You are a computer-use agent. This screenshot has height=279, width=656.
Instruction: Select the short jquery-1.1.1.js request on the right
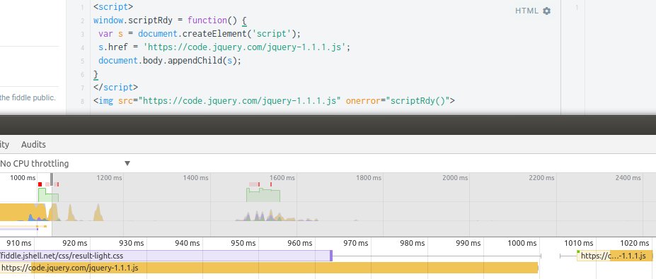615,256
